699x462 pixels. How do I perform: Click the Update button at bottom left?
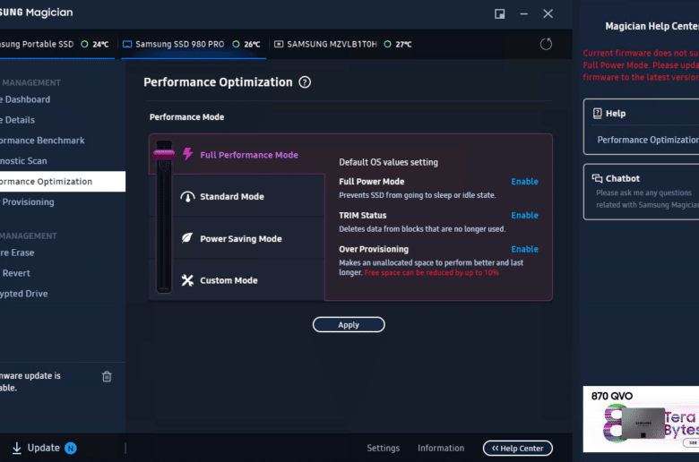pos(44,449)
